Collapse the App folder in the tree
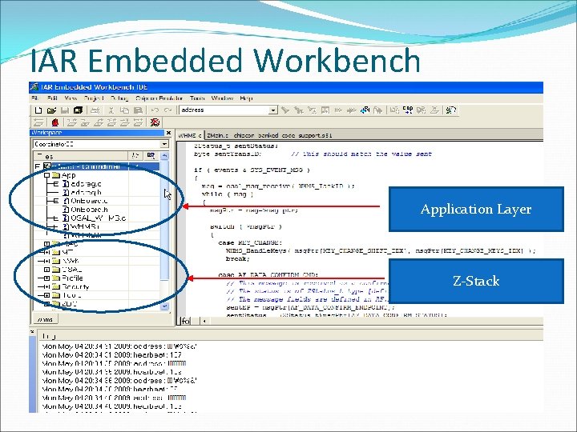 (x=46, y=175)
